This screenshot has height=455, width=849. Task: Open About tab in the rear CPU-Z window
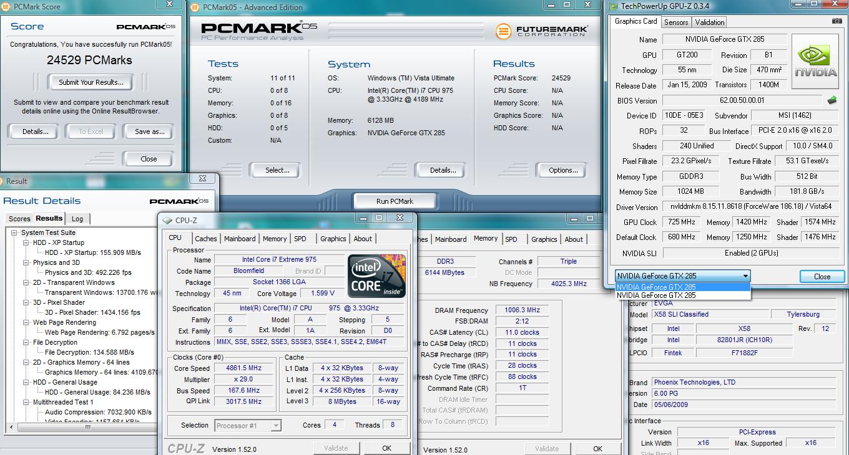(x=574, y=239)
